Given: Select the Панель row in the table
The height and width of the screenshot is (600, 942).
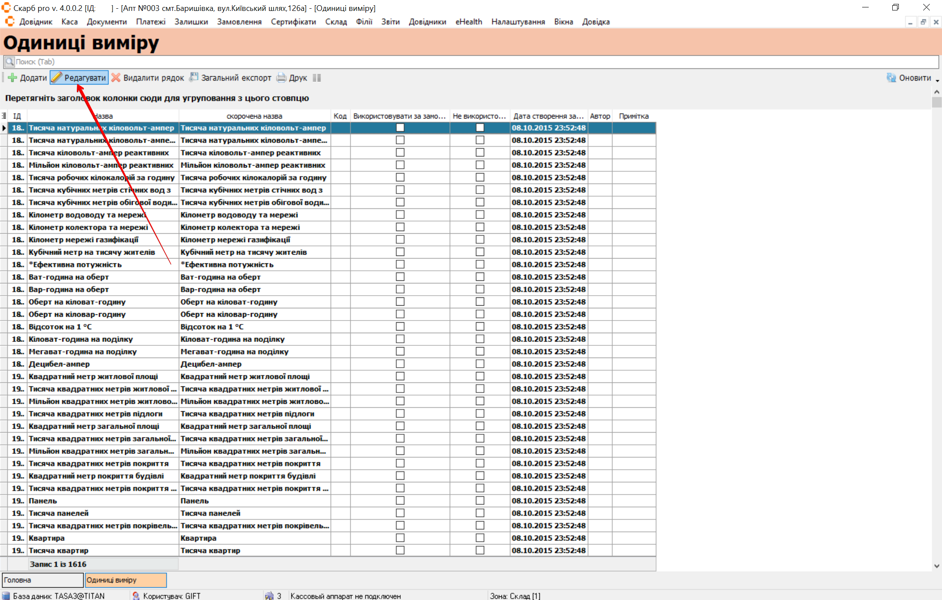Looking at the screenshot, I should 43,501.
